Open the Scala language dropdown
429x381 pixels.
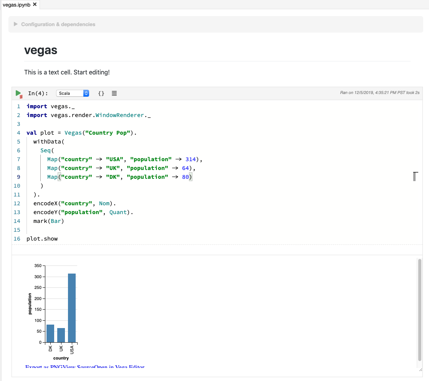pos(71,93)
